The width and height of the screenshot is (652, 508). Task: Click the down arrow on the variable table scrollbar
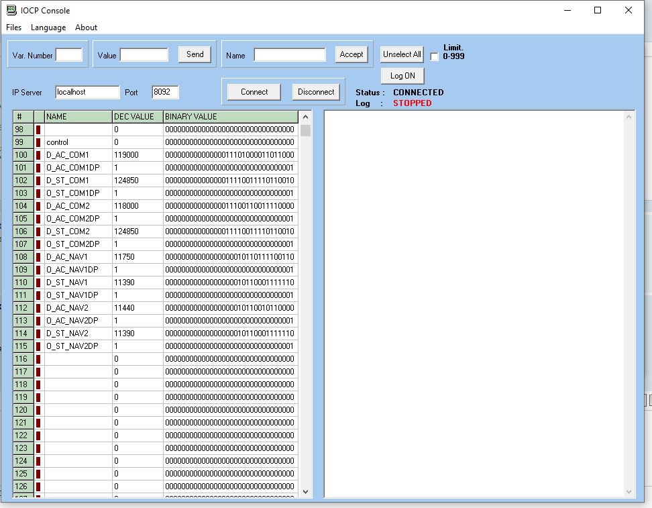click(305, 491)
